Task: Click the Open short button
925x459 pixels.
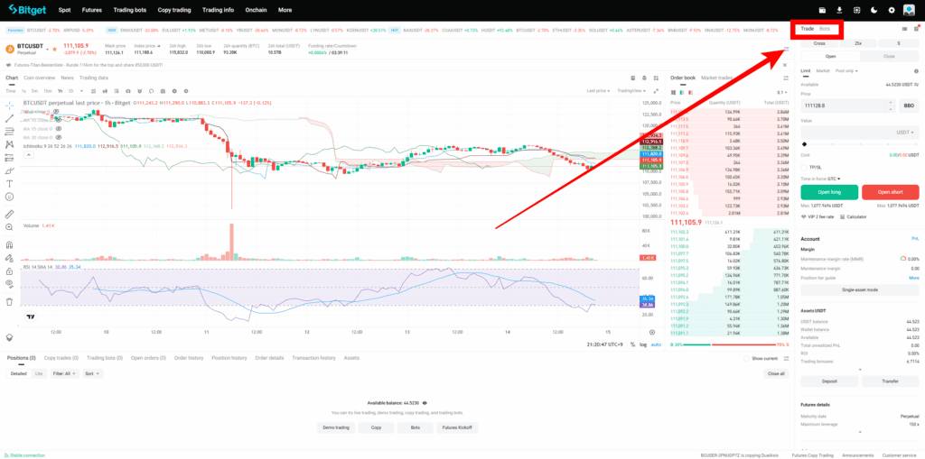Action: (890, 192)
